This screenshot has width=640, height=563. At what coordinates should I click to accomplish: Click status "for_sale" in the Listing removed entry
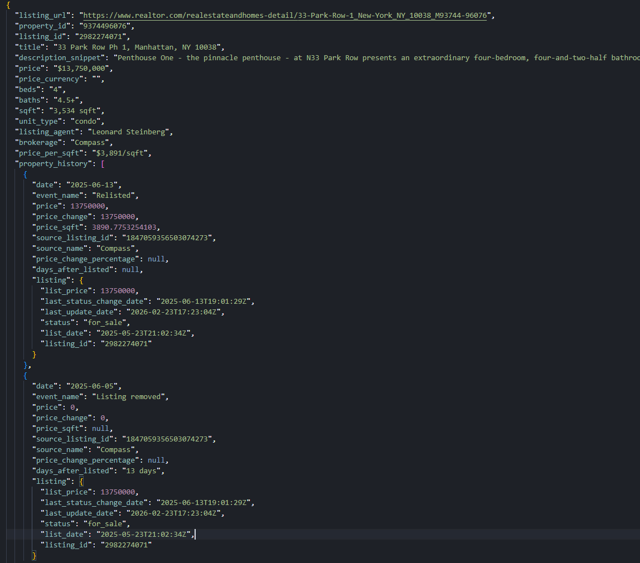pos(85,524)
